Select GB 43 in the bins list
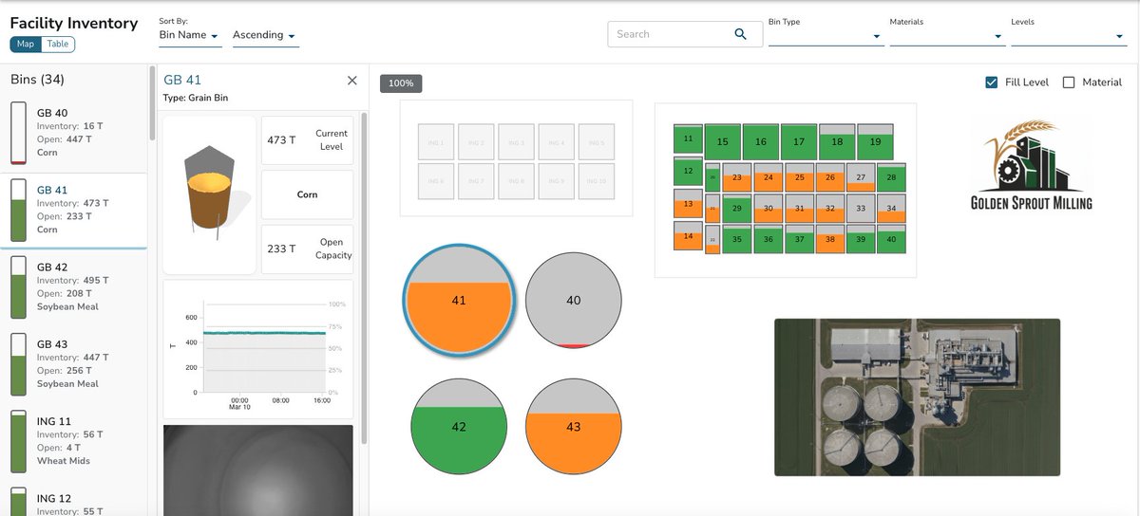Screen dimensions: 1140x516 coord(73,364)
